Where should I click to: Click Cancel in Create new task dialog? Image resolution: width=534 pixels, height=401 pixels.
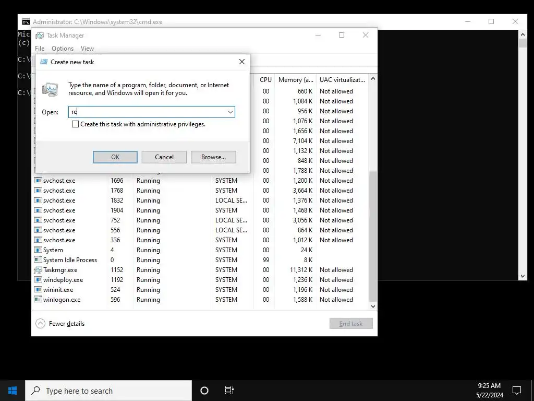point(164,157)
